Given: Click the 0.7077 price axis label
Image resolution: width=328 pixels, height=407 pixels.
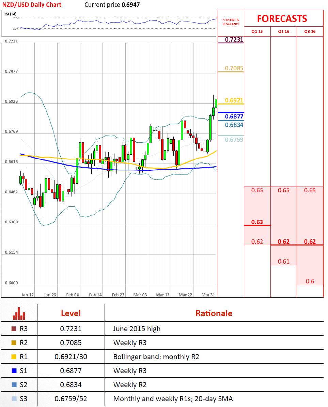Looking at the screenshot, I should (11, 71).
